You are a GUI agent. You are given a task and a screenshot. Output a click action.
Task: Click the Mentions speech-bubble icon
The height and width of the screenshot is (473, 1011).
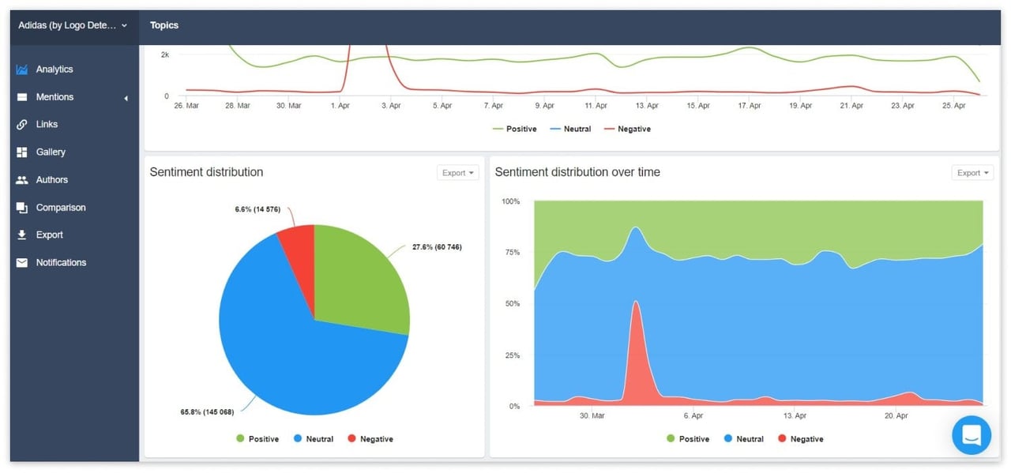(21, 96)
